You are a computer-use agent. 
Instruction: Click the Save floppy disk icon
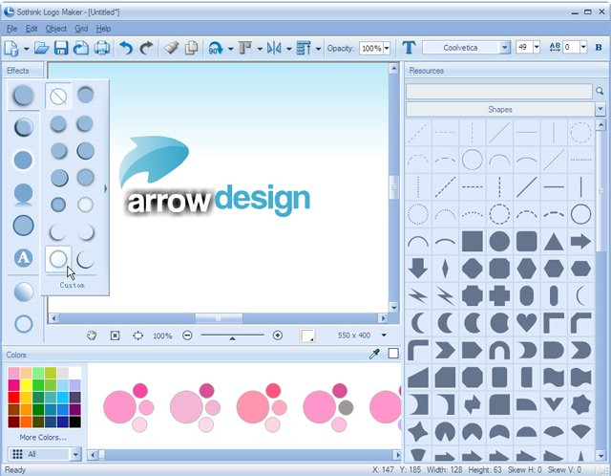(x=61, y=48)
